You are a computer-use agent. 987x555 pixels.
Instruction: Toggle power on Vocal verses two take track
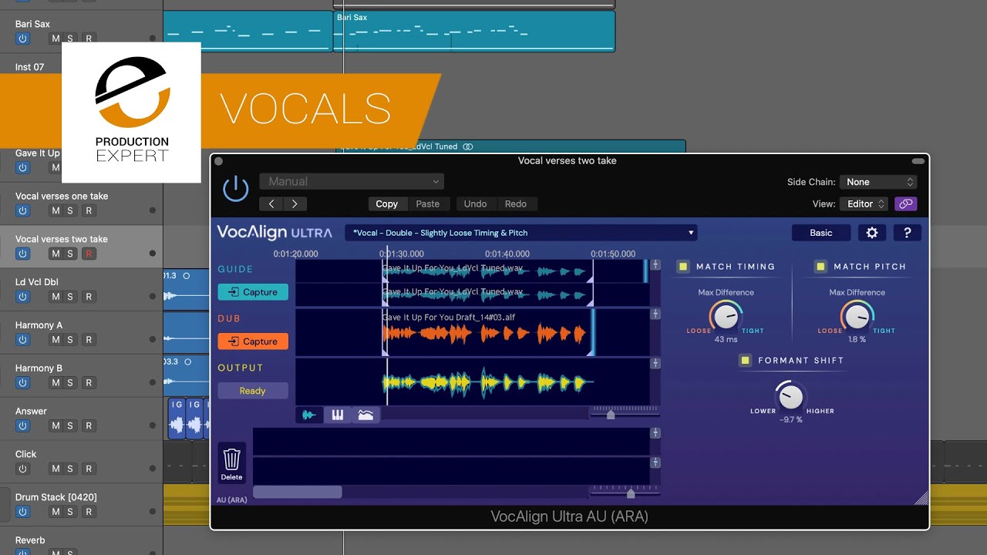(22, 254)
